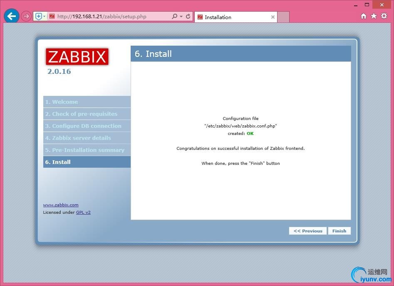Click the green OK status text

pos(250,133)
